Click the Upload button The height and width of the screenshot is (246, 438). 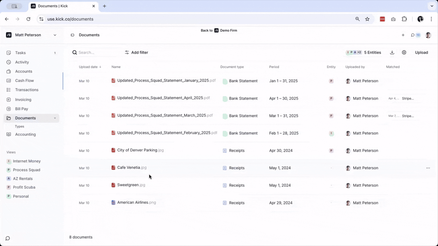click(421, 52)
